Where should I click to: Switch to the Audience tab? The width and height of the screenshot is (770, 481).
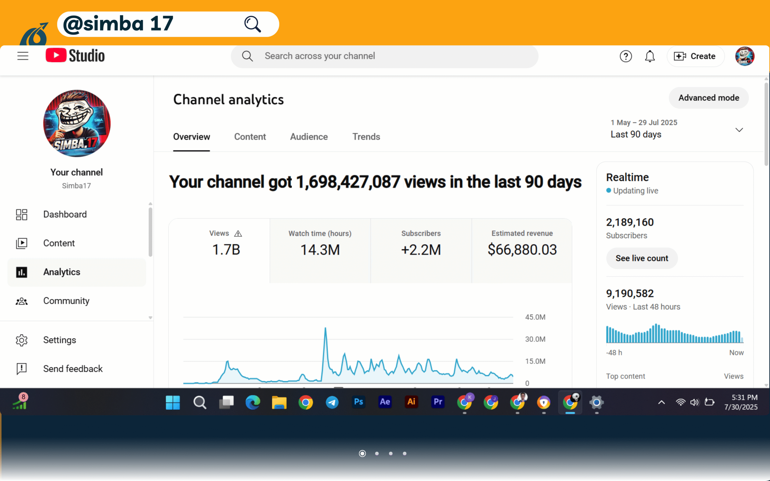[309, 137]
